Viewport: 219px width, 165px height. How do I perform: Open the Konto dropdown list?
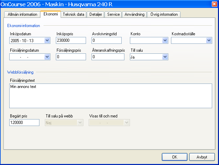165,40
